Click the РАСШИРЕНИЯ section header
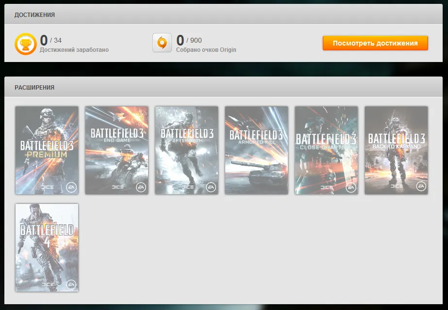This screenshot has width=448, height=310. click(34, 88)
